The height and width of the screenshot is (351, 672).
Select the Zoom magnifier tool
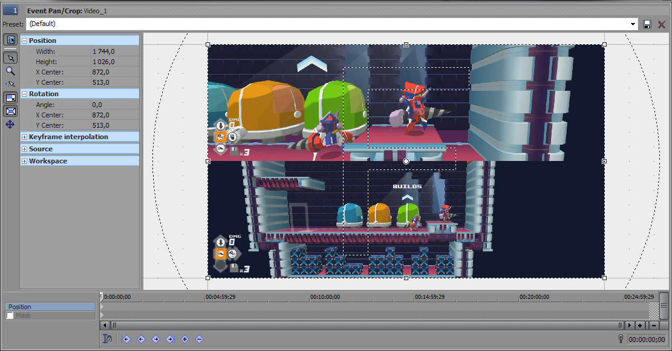(11, 71)
